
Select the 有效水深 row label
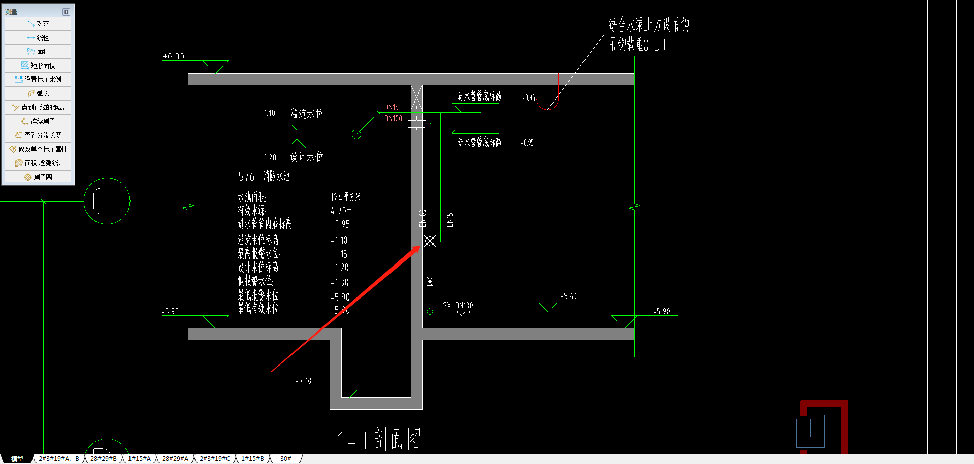click(251, 210)
